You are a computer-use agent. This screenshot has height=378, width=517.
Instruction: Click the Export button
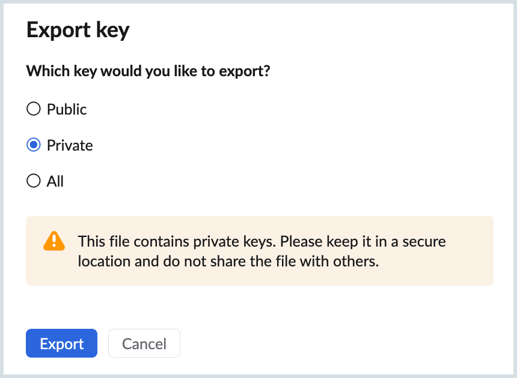click(x=61, y=343)
